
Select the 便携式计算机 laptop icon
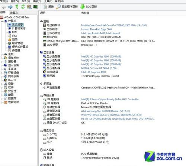[9, 47]
